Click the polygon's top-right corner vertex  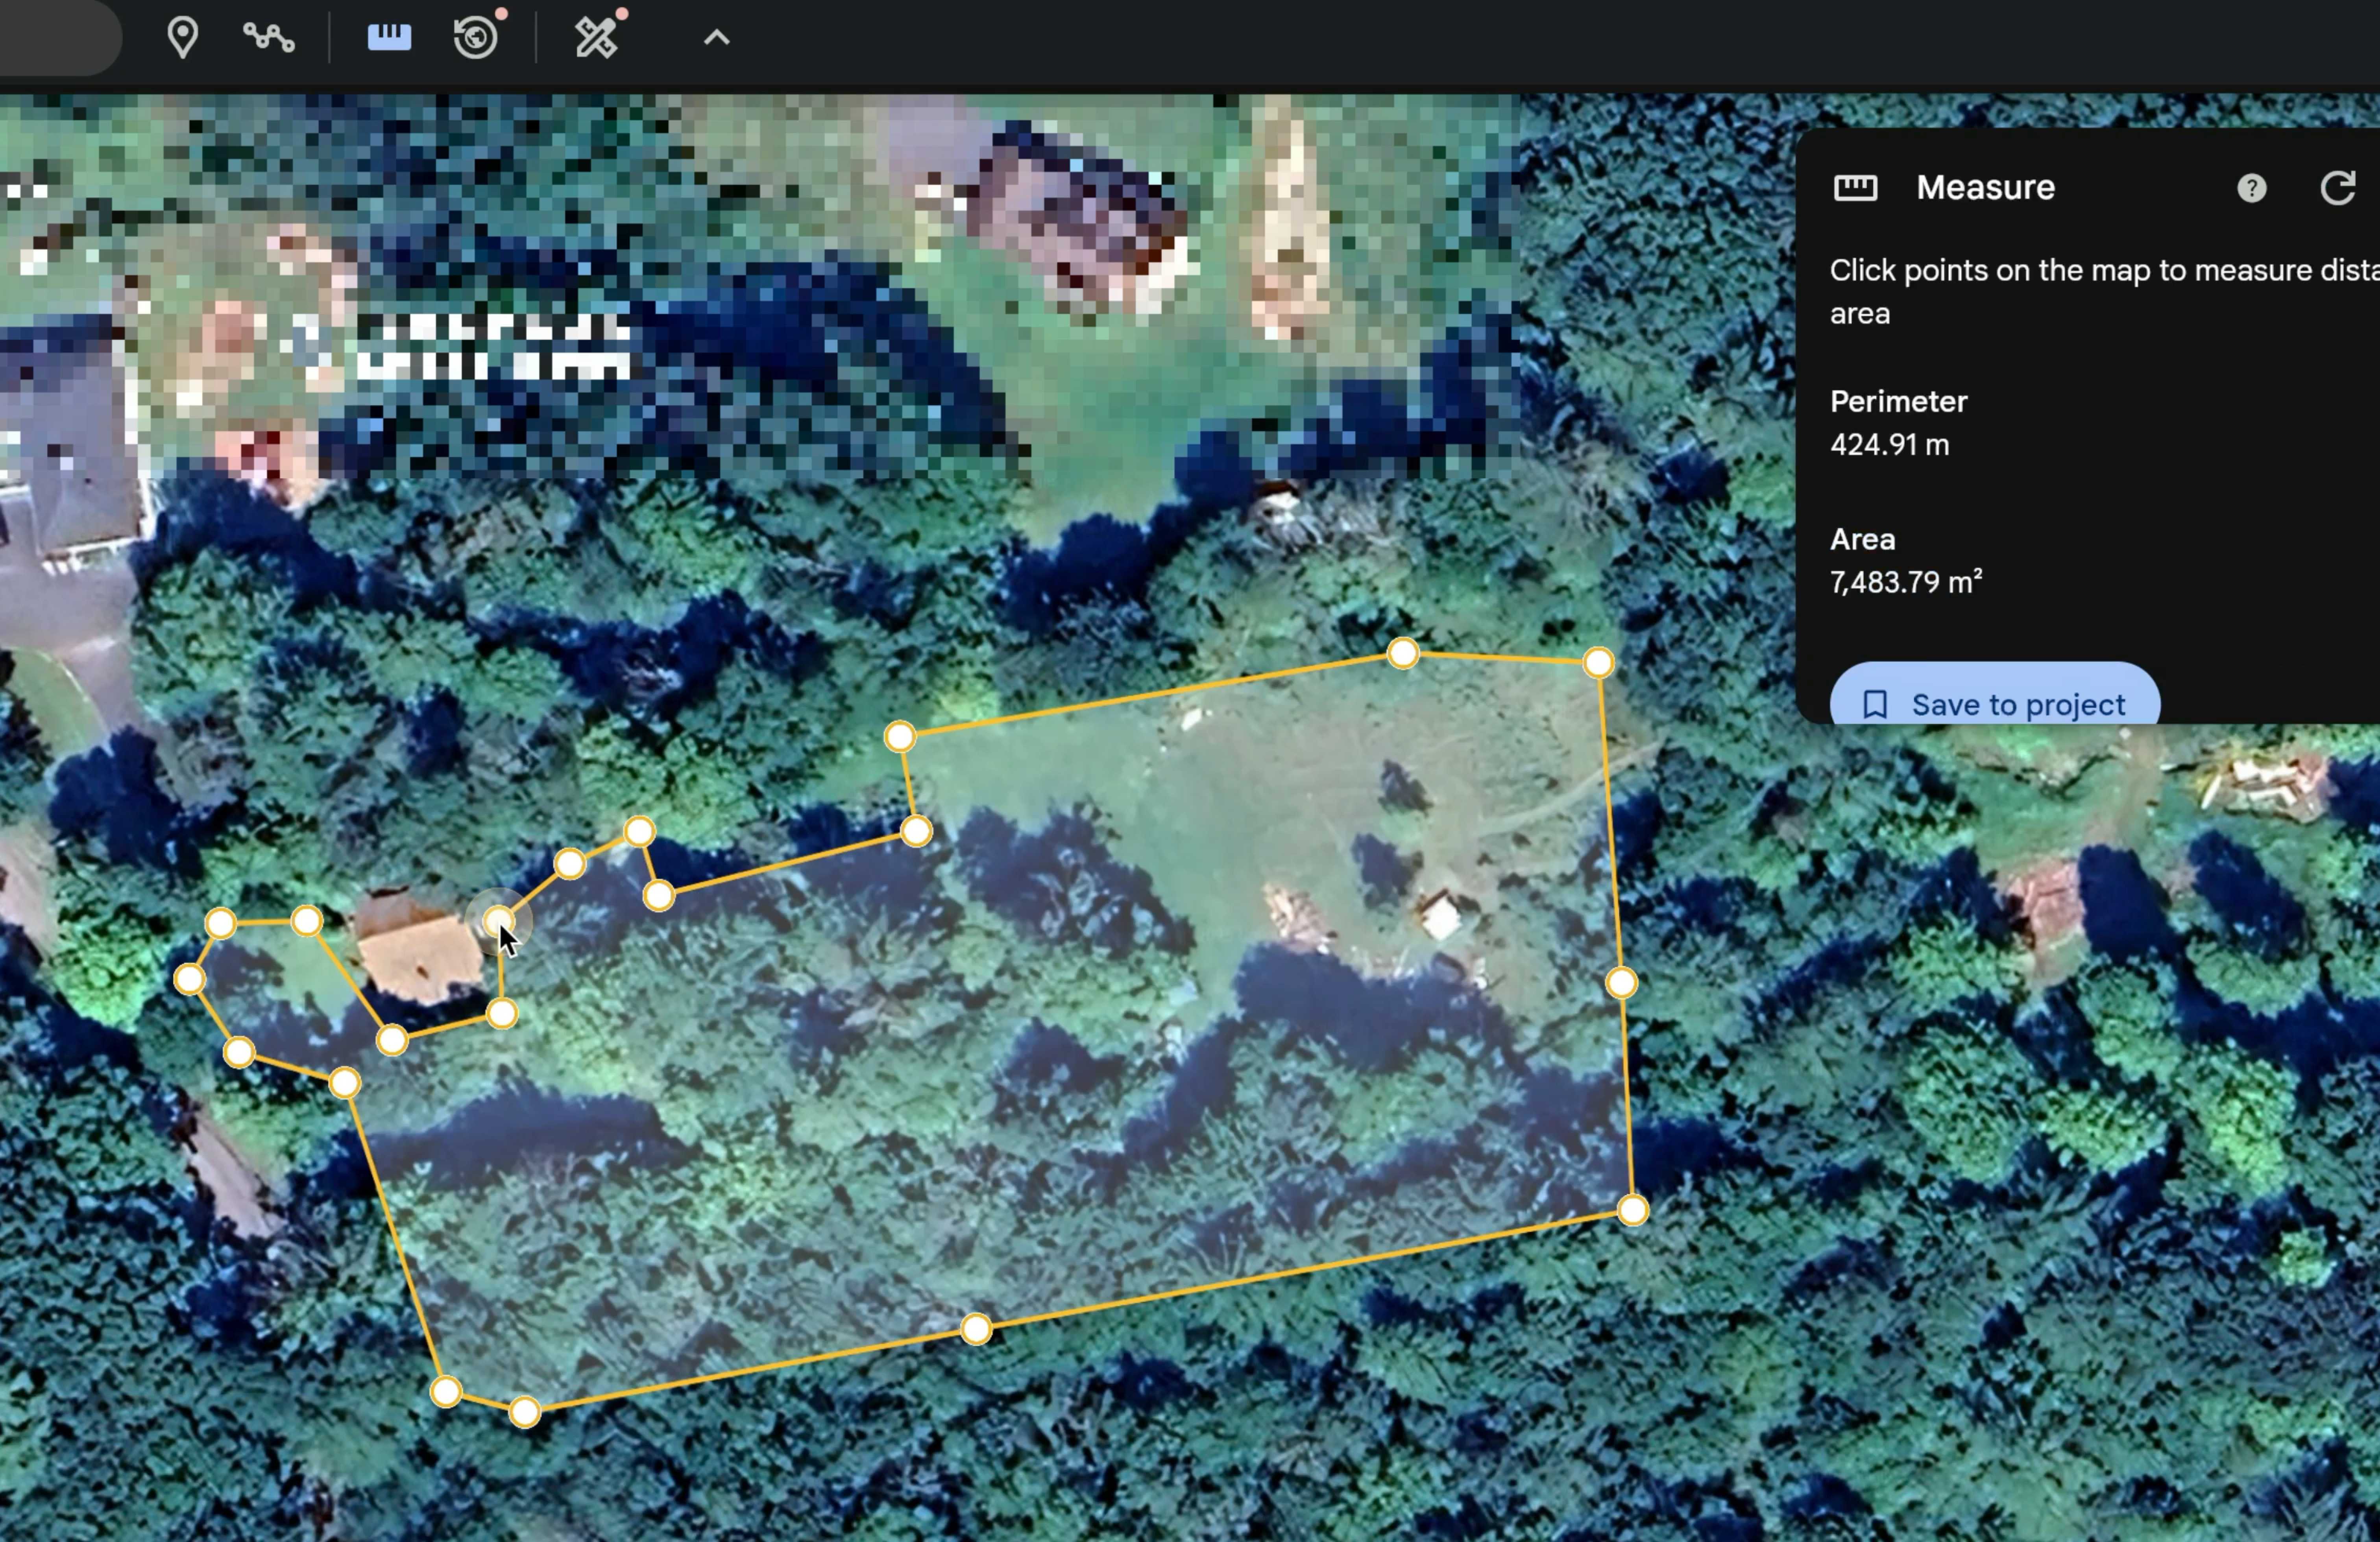pos(1598,662)
